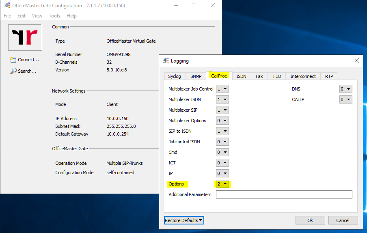
Task: Click IP Address value 10.0.0.150
Action: pos(118,119)
